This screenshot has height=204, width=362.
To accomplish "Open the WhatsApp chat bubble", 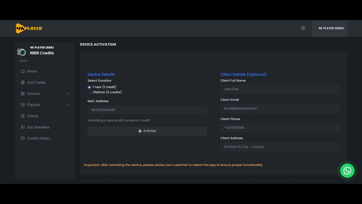I will [347, 171].
